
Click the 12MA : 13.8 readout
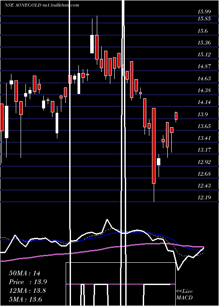point(27,291)
